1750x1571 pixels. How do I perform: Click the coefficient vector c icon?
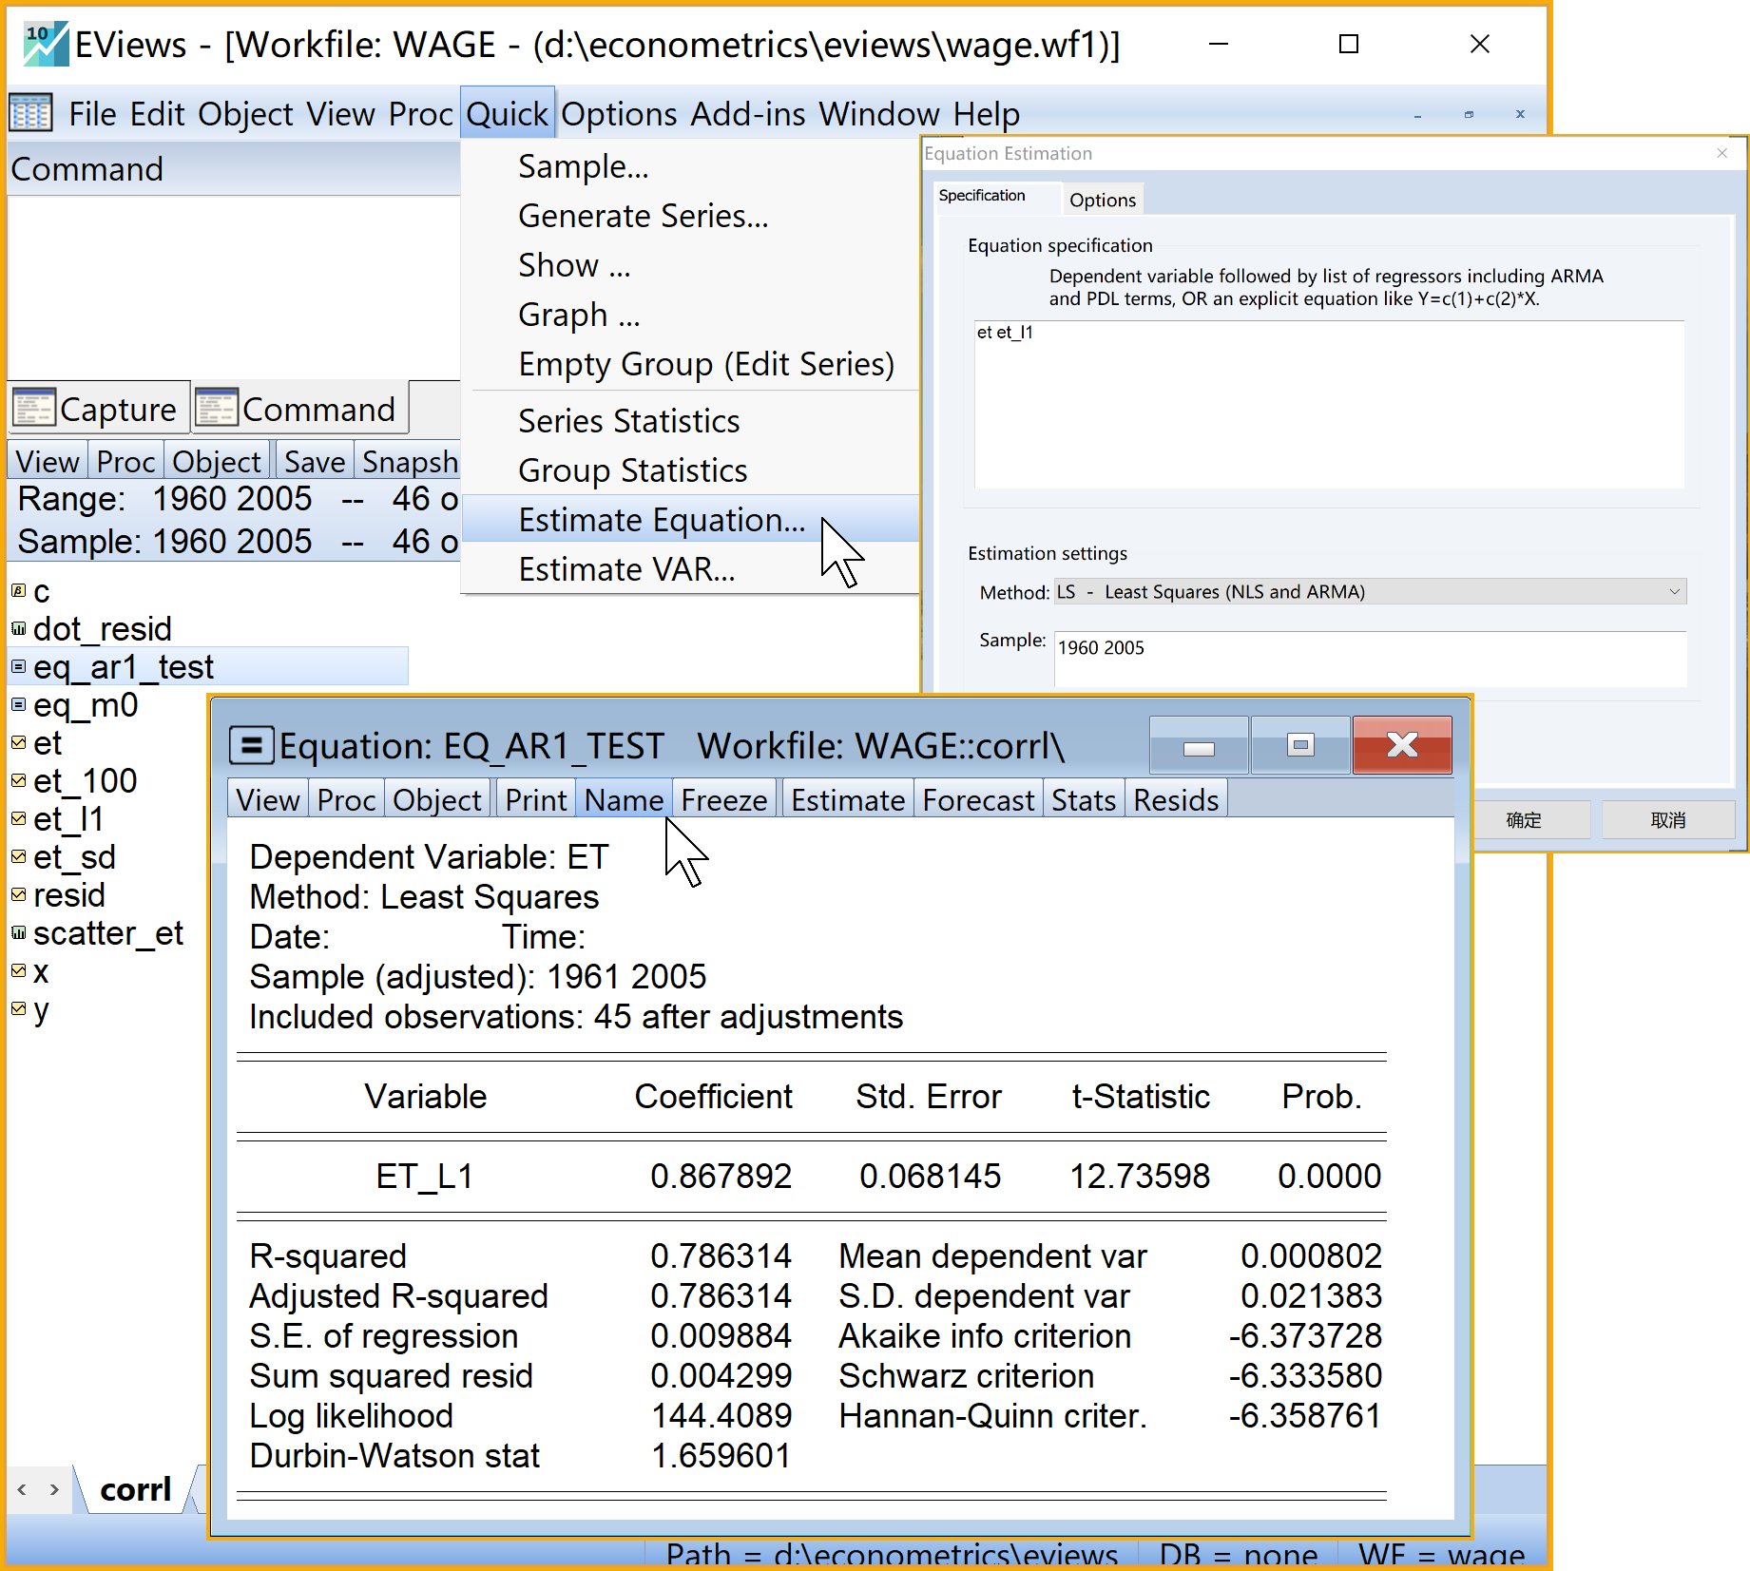tap(18, 591)
